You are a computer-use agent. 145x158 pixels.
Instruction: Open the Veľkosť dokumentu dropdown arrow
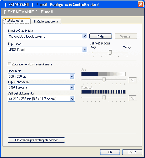tap(72, 99)
